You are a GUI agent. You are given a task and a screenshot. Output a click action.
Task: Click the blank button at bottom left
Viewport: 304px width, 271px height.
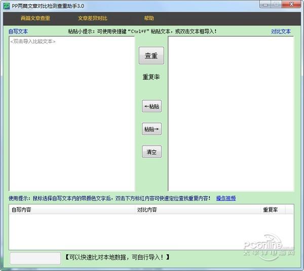coord(35,258)
